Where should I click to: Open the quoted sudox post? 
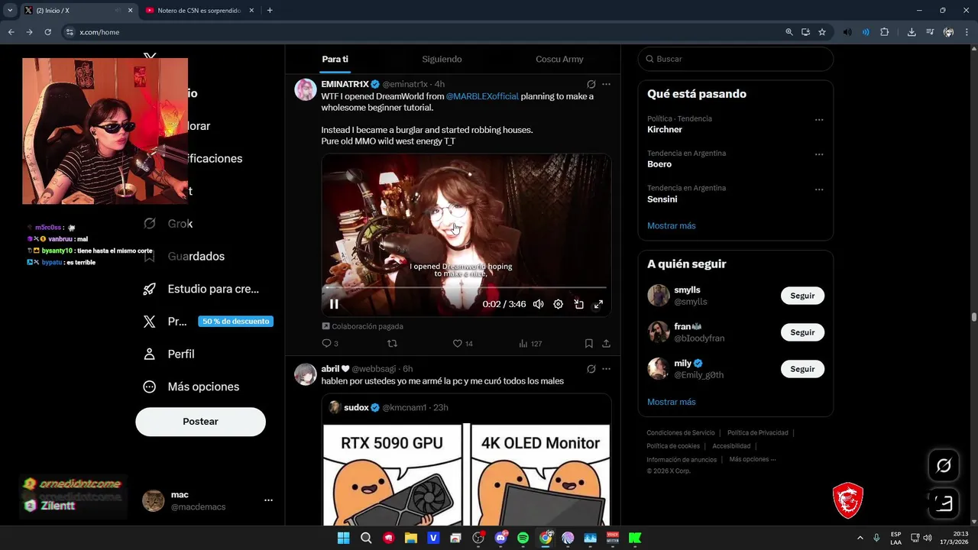[x=466, y=459]
